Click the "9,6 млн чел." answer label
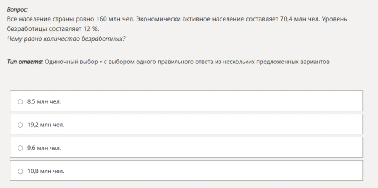 point(44,148)
